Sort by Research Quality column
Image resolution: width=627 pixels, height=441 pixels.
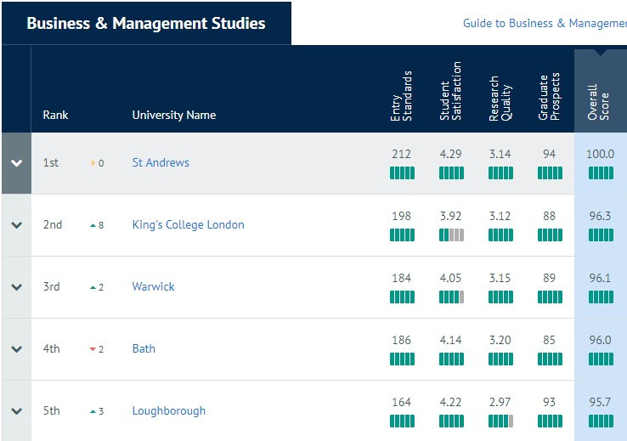(x=500, y=99)
